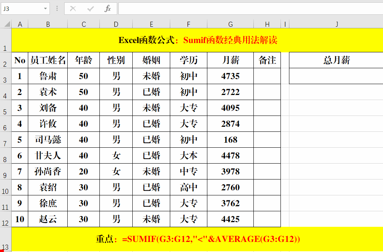383x252 pixels.
Task: Click the 总月薪 header cell
Action: (x=336, y=60)
